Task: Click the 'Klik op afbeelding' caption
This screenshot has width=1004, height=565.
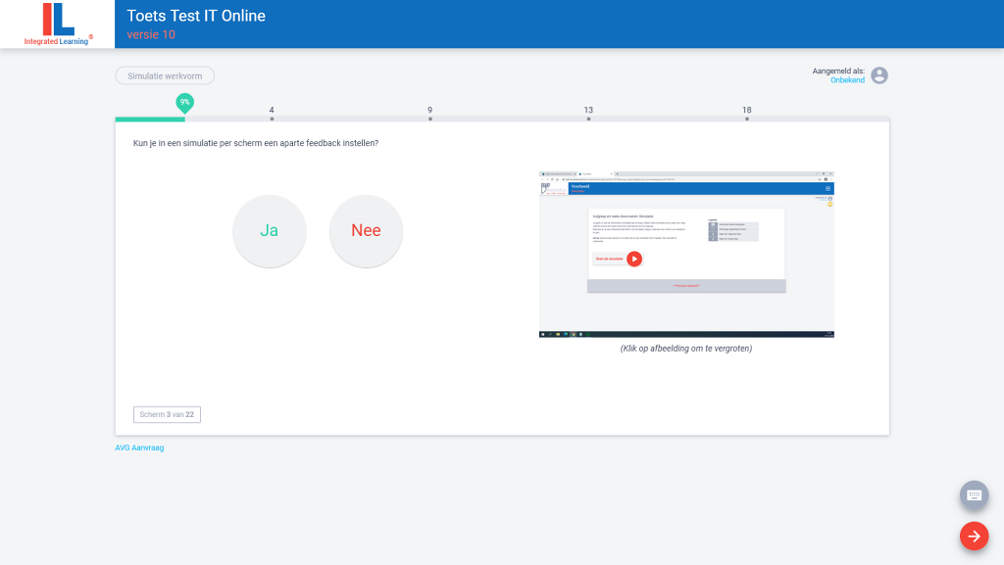Action: pos(686,348)
